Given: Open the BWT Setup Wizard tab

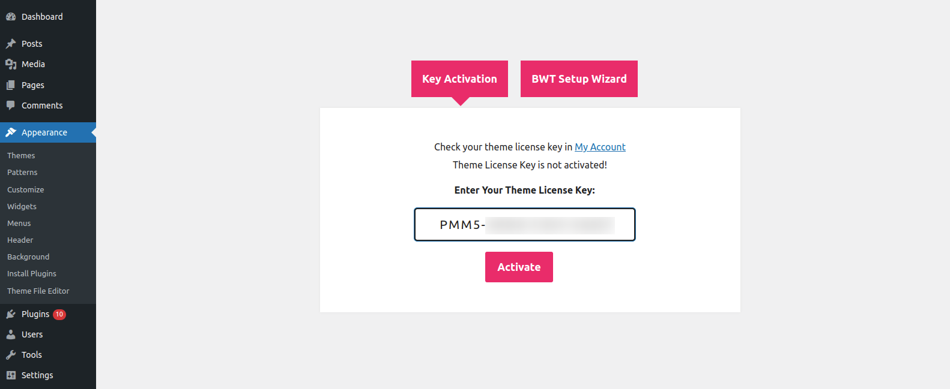Looking at the screenshot, I should [x=579, y=79].
